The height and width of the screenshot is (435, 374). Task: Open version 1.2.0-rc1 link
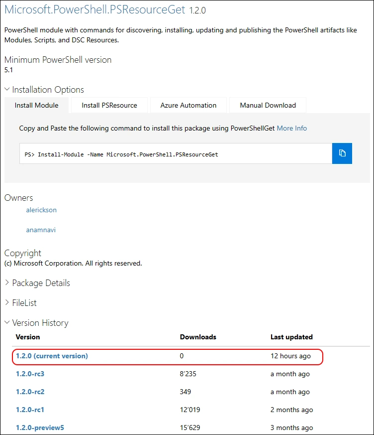pyautogui.click(x=30, y=410)
